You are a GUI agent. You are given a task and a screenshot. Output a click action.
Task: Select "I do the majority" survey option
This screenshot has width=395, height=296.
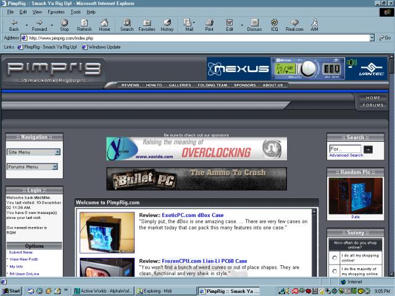point(335,271)
